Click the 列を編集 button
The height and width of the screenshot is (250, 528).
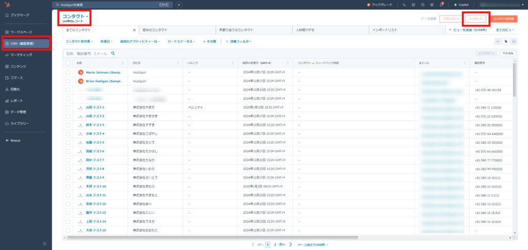508,53
